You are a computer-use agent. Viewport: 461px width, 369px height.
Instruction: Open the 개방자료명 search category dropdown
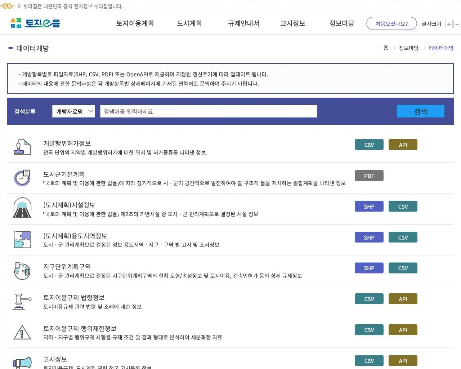coord(73,111)
